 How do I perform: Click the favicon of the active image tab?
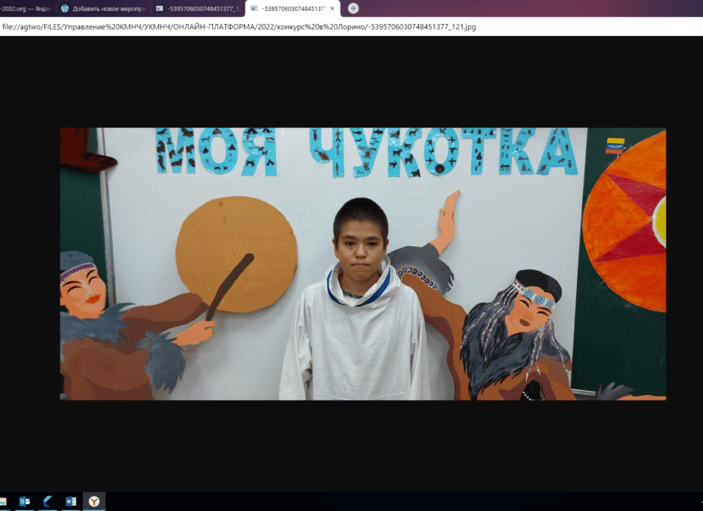point(255,9)
